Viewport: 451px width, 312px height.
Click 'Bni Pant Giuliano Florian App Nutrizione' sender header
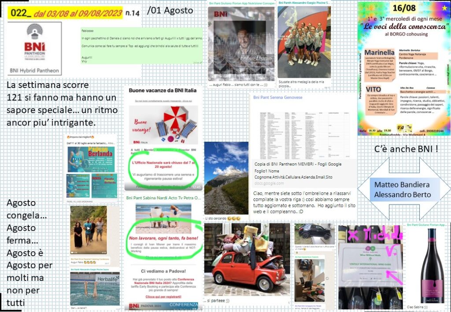tap(241, 4)
